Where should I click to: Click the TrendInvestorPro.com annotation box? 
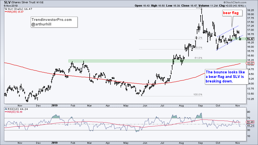pos(54,22)
